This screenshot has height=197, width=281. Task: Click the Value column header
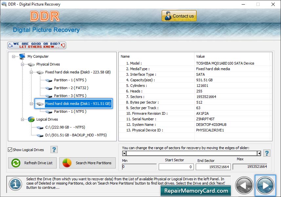[200, 56]
